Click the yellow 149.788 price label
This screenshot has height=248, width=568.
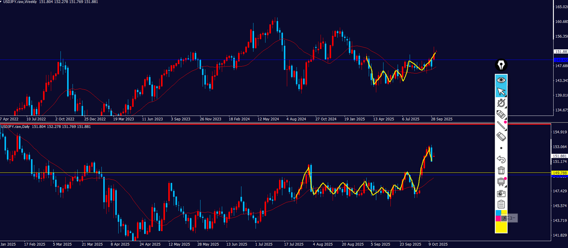(x=559, y=173)
